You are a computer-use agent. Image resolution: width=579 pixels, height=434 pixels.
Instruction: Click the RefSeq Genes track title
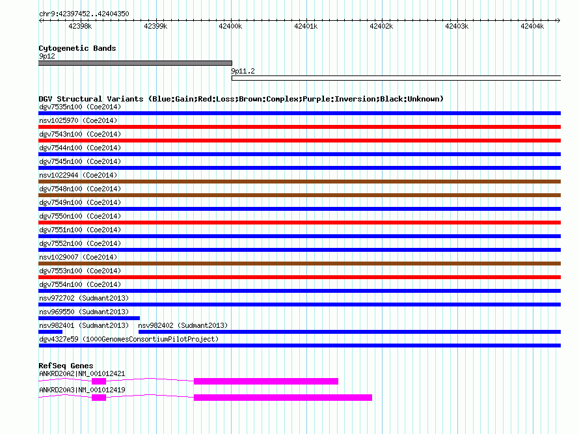(x=66, y=366)
